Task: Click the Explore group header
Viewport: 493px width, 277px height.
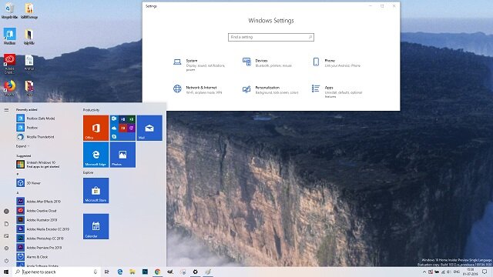Action: [x=89, y=172]
